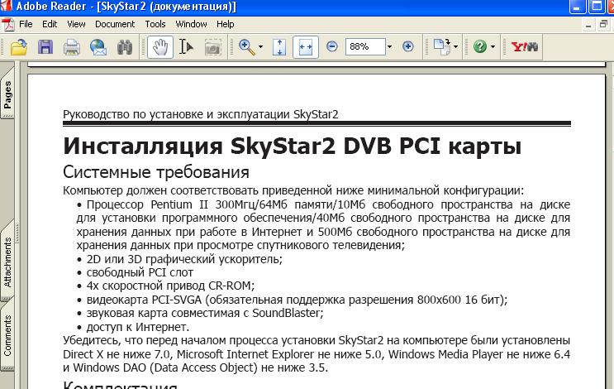Increase zoom with plus button
The height and width of the screenshot is (389, 614).
tap(407, 46)
